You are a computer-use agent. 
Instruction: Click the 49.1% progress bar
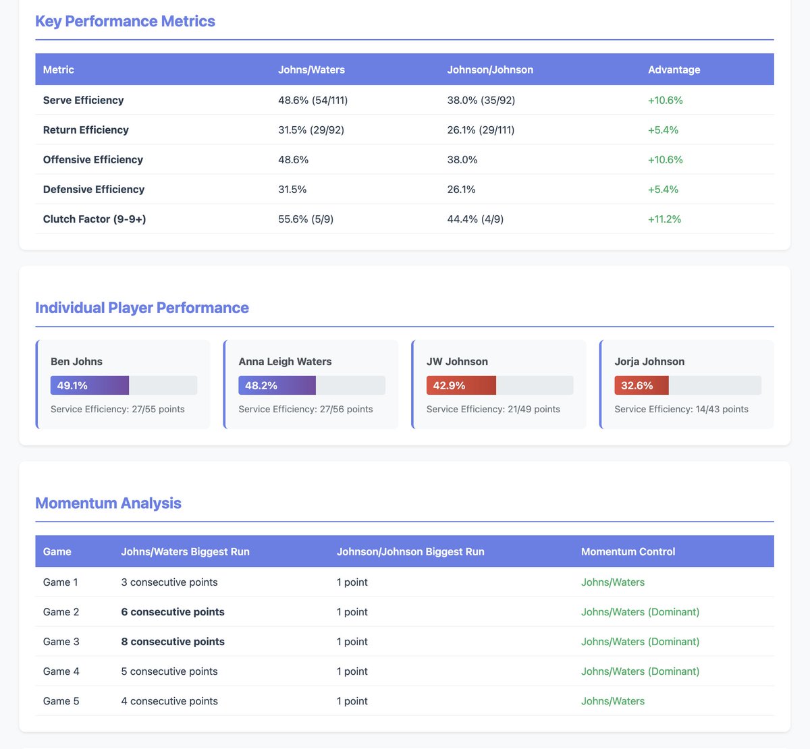pos(124,385)
